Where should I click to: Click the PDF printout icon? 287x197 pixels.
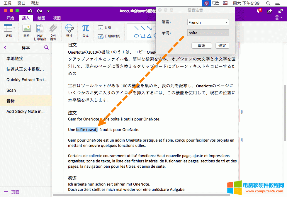[40, 29]
